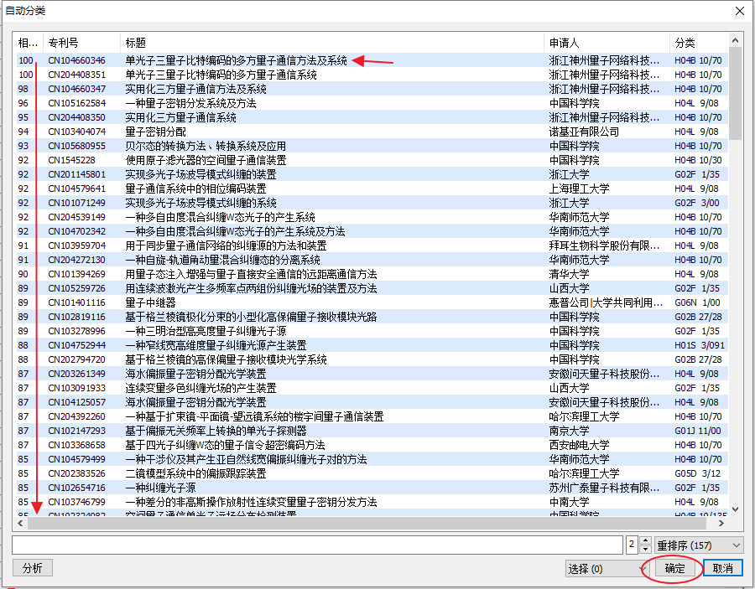Click the 确定 button to confirm

coord(674,568)
